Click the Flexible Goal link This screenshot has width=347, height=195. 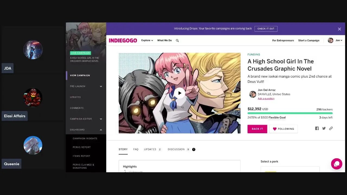click(277, 118)
